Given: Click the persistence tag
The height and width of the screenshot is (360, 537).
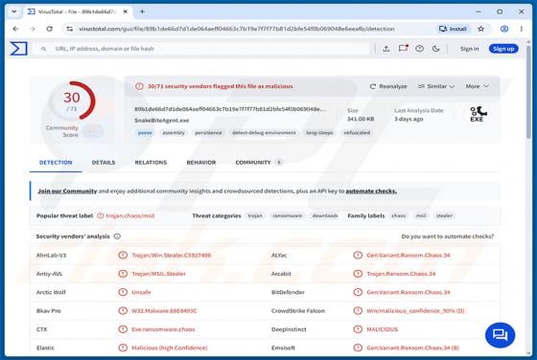Looking at the screenshot, I should click(208, 133).
